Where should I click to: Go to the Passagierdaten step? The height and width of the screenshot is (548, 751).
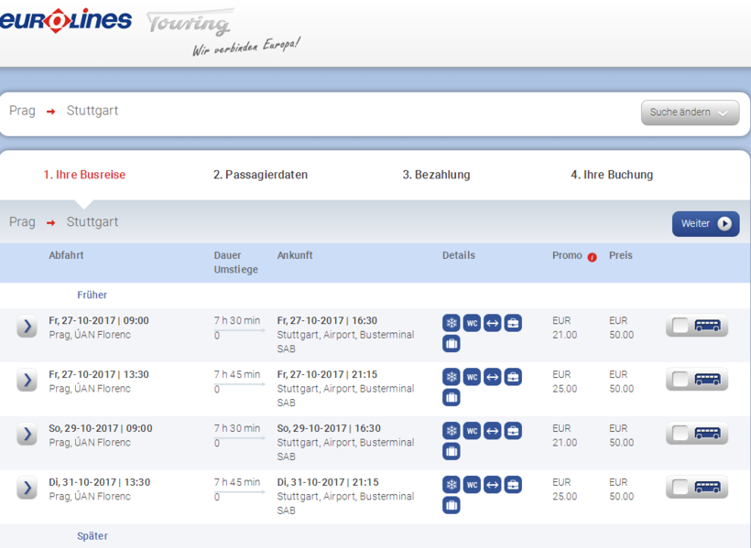point(260,175)
